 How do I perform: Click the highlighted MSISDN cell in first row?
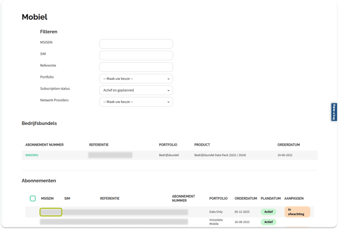pos(51,212)
